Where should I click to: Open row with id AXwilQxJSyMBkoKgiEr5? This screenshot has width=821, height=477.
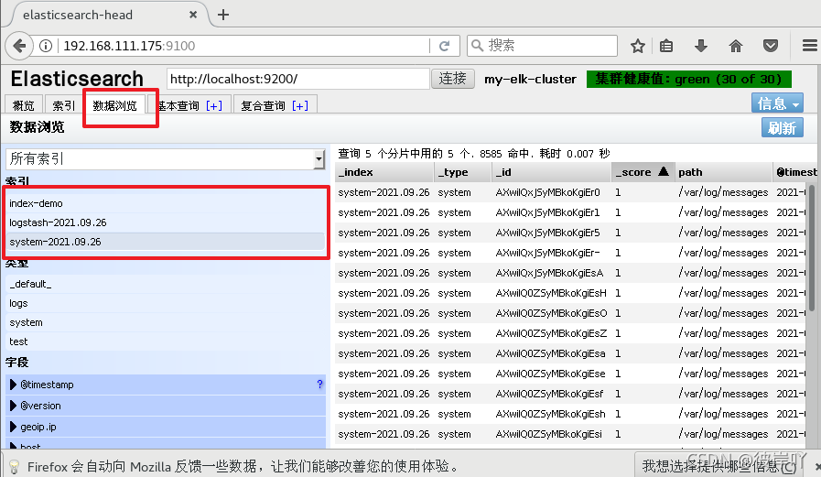coord(570,233)
